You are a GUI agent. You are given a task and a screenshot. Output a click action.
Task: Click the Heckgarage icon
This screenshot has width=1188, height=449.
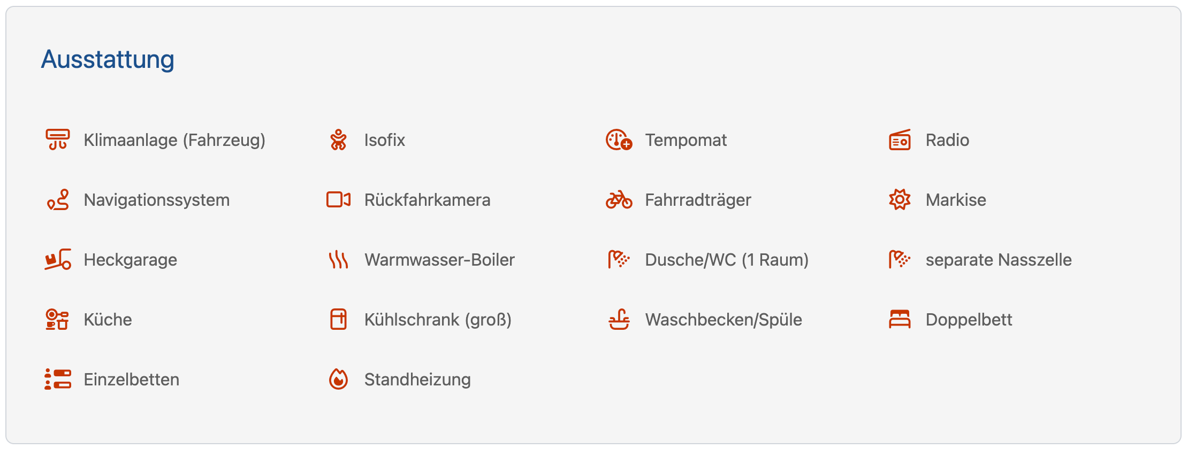point(57,260)
